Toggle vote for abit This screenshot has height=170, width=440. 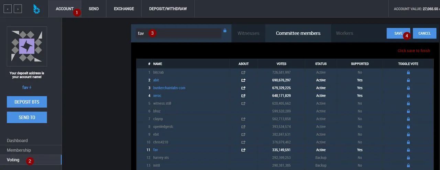tap(408, 80)
